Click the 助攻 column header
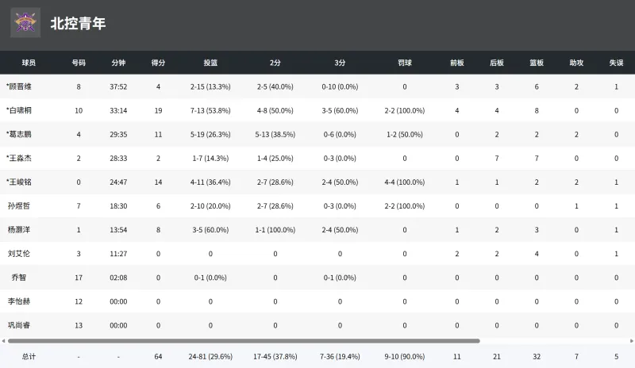This screenshot has height=368, width=635. 576,63
